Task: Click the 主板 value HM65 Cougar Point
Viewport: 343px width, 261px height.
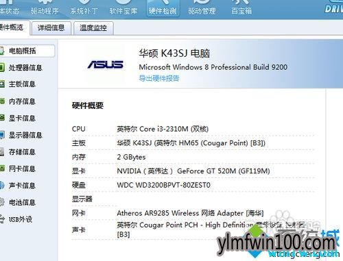Action: coord(191,143)
